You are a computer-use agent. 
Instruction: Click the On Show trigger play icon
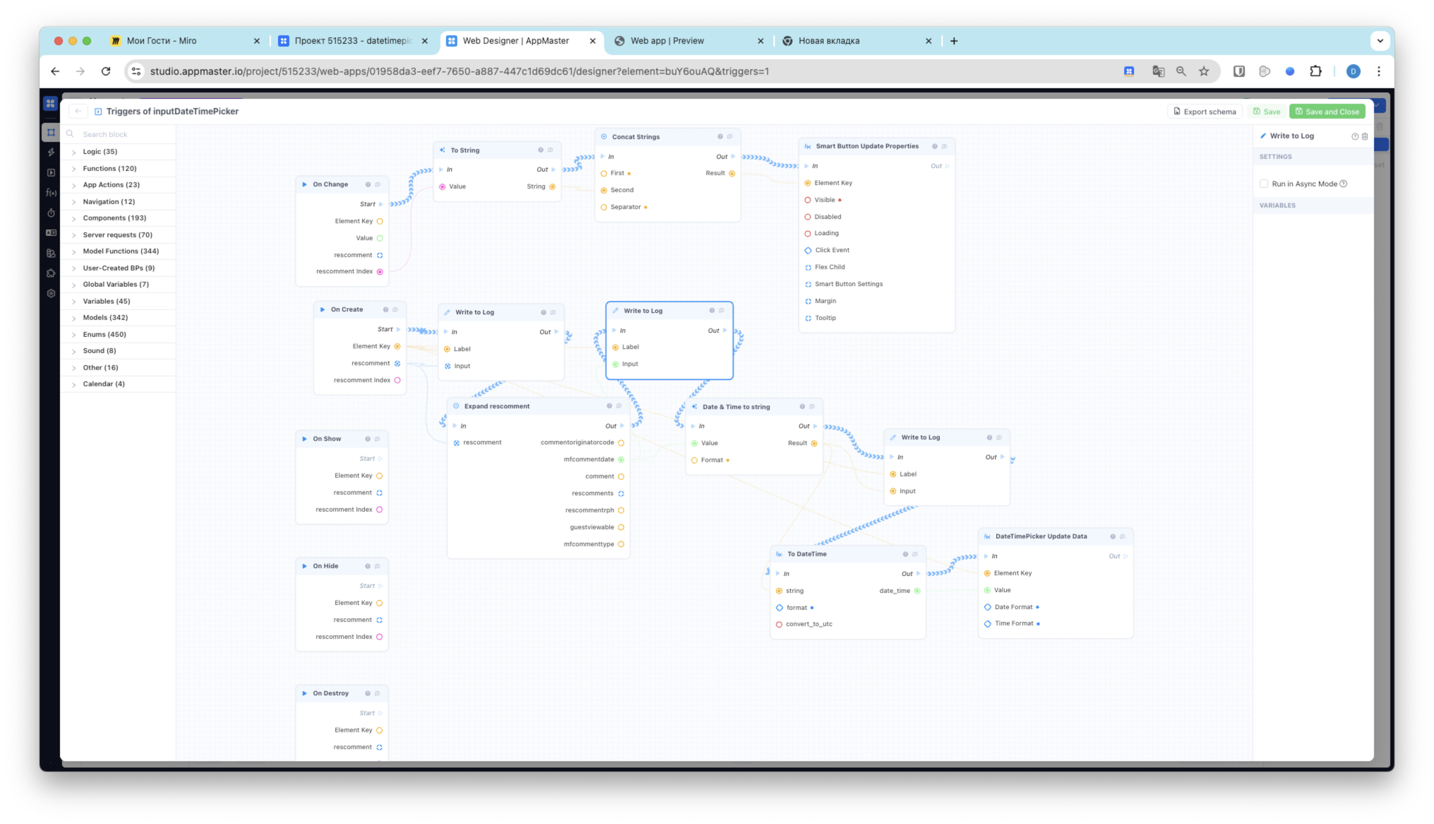pyautogui.click(x=305, y=439)
